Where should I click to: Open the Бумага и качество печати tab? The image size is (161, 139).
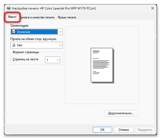tap(37, 17)
